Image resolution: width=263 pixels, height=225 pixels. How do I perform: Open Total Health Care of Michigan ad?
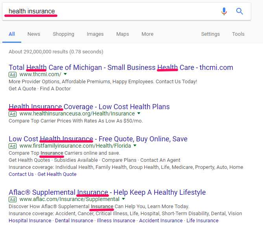point(121,67)
